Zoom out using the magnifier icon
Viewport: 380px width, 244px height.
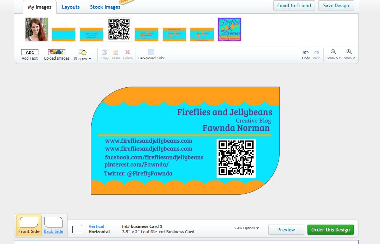pyautogui.click(x=333, y=52)
